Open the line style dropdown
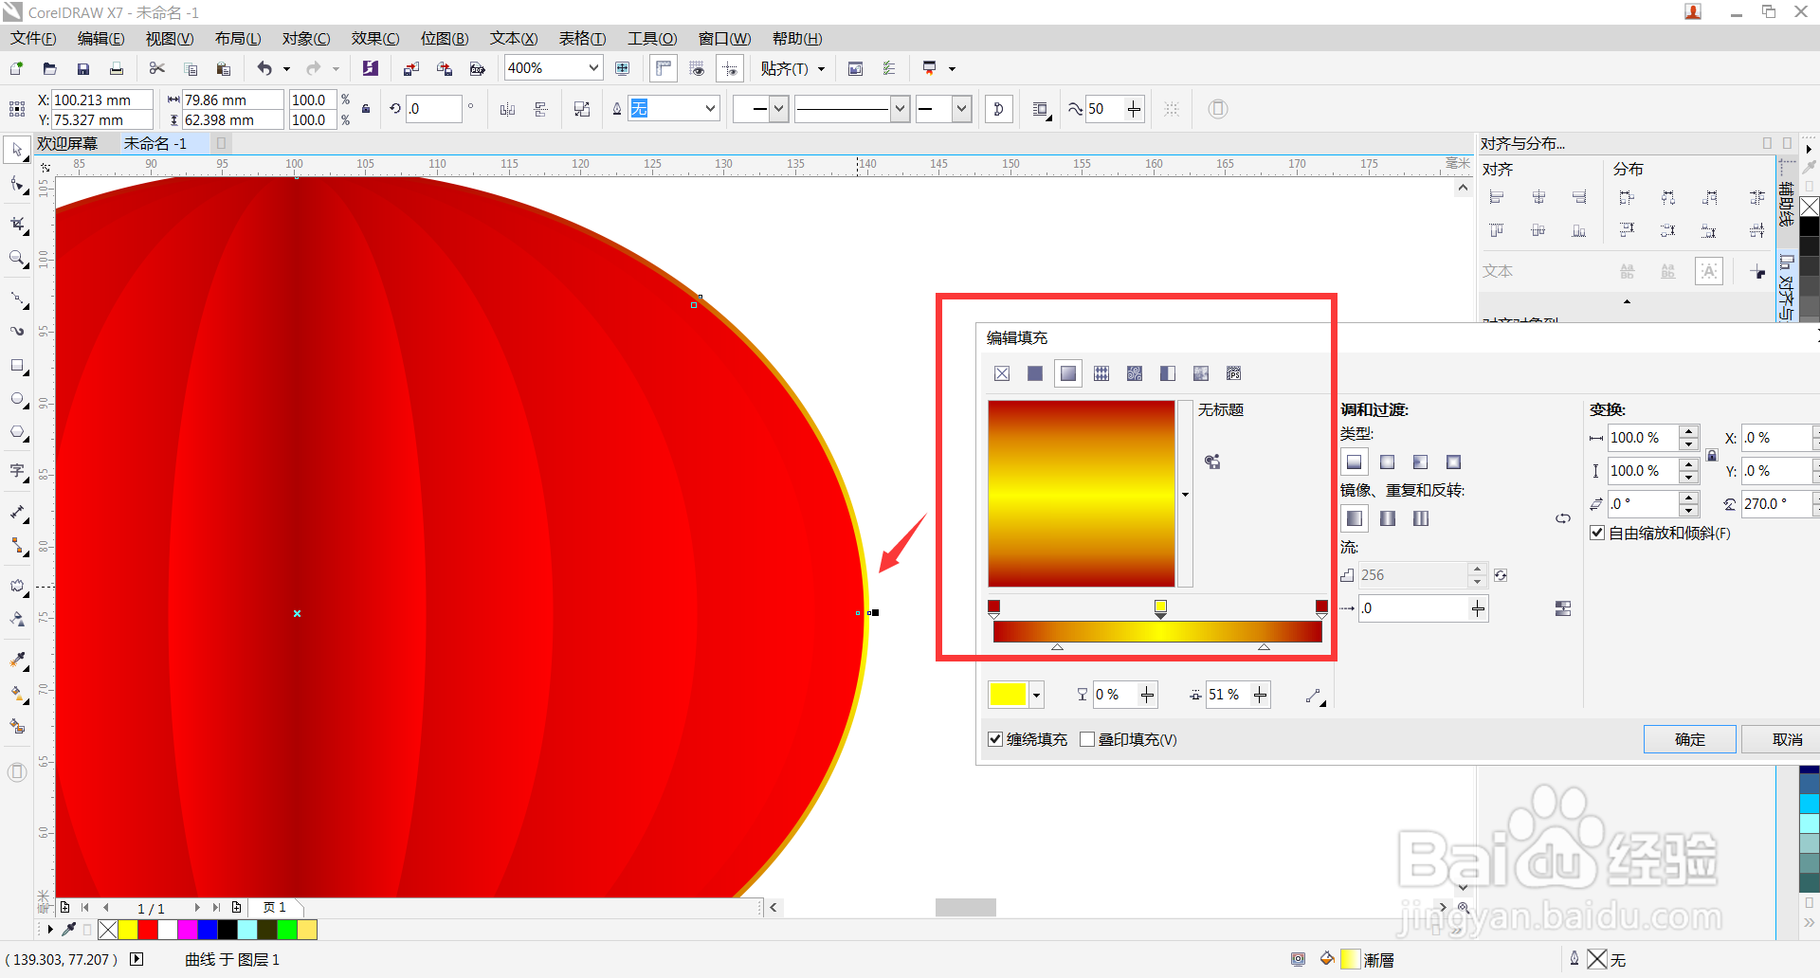1820x978 pixels. [900, 109]
